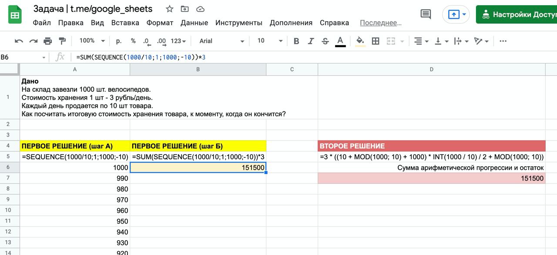This screenshot has width=557, height=255.
Task: Format the cell as percent
Action: coord(133,41)
